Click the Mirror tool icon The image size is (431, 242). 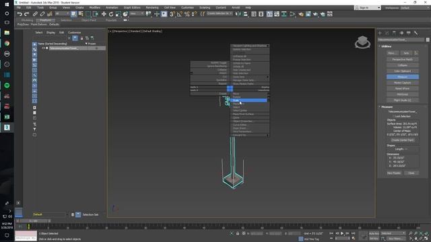tap(238, 13)
